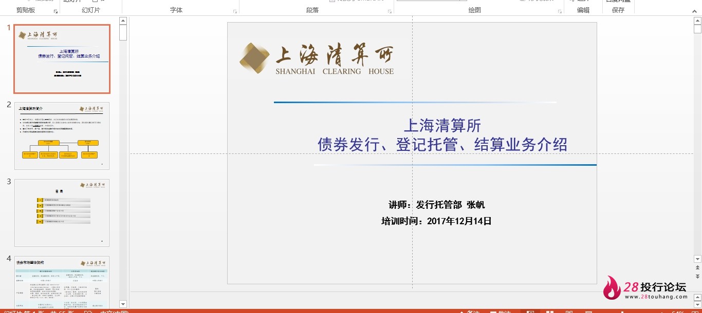Click thumbnail panel scroll-up arrow
Screen dimensions: 702x313
pyautogui.click(x=123, y=21)
